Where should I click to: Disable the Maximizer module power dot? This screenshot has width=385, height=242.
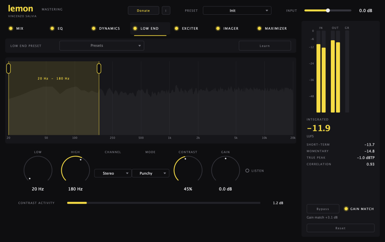tap(259, 29)
